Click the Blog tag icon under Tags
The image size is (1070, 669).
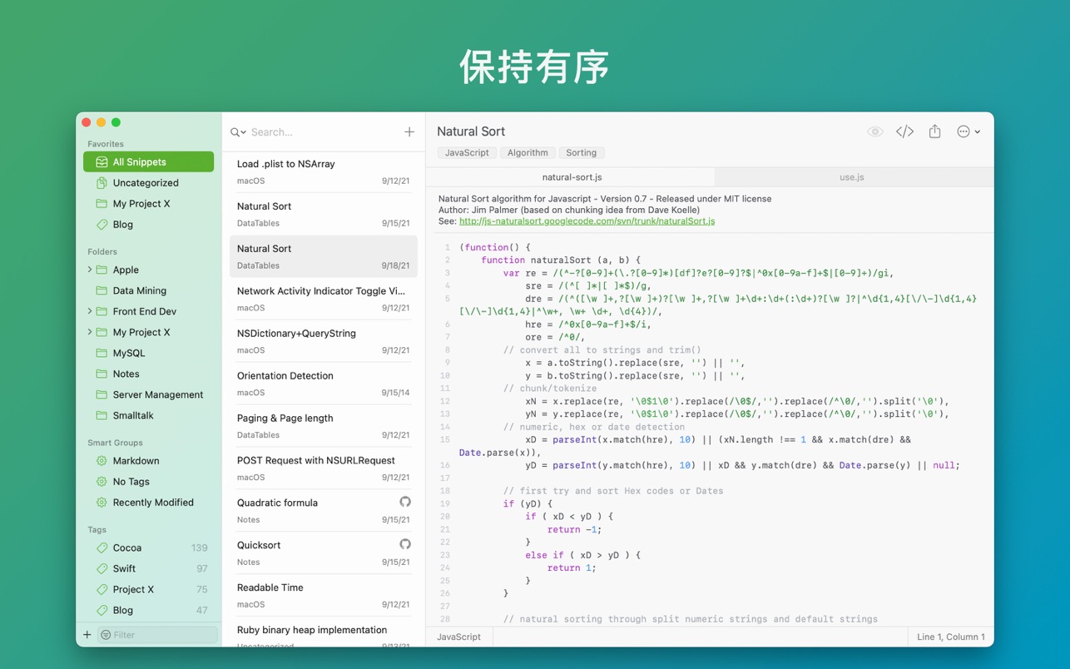click(102, 610)
